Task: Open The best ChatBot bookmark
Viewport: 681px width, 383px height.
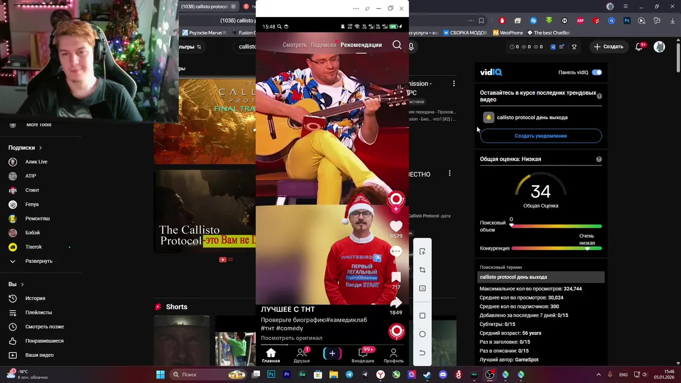Action: [x=548, y=33]
